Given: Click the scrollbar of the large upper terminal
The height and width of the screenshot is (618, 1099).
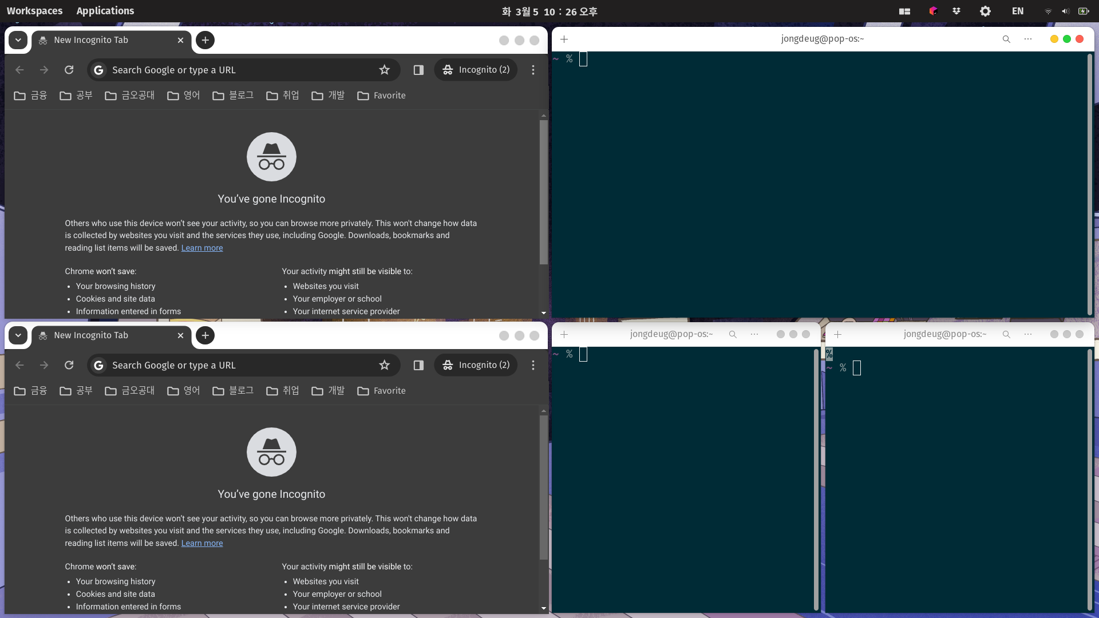Looking at the screenshot, I should (x=1090, y=184).
